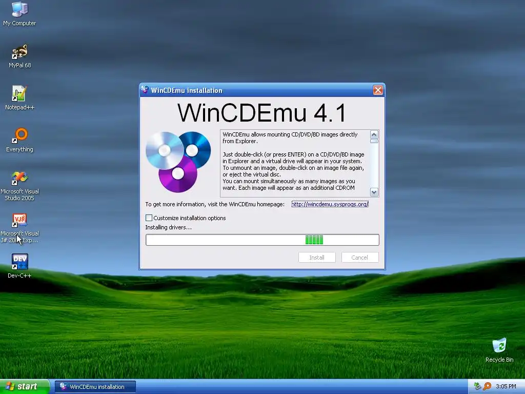Click the description box scroll down arrow

coord(374,192)
